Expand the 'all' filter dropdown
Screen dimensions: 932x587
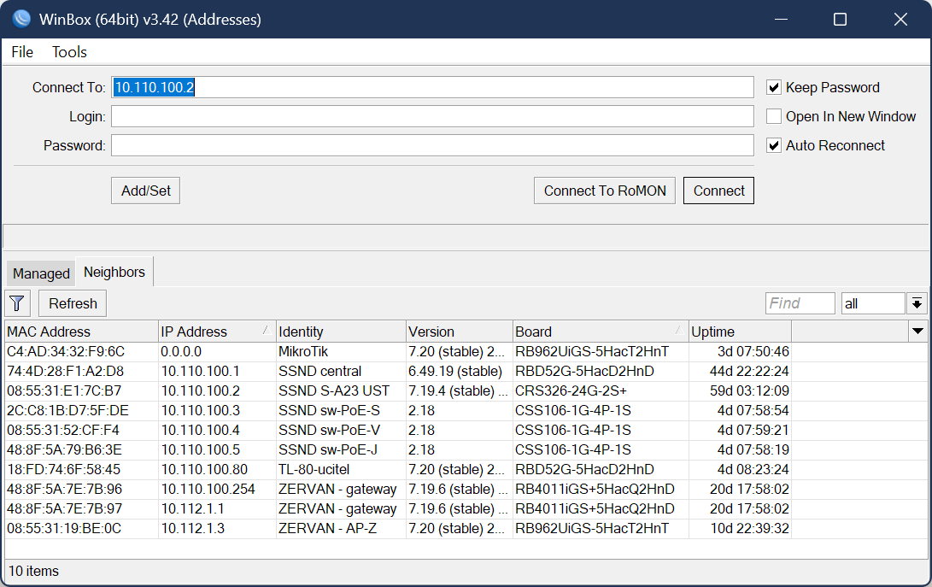[917, 303]
